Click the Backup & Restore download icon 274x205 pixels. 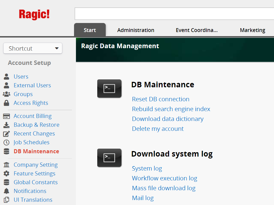(7, 125)
